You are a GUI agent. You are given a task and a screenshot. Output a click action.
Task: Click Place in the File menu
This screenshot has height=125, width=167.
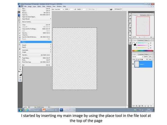25,42
